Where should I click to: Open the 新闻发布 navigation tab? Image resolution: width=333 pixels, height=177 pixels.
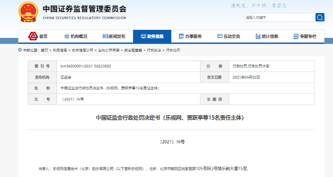click(114, 36)
